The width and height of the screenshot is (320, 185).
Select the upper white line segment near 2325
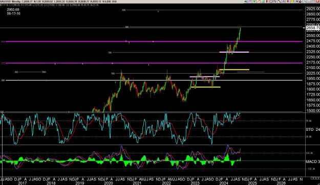tap(234, 52)
